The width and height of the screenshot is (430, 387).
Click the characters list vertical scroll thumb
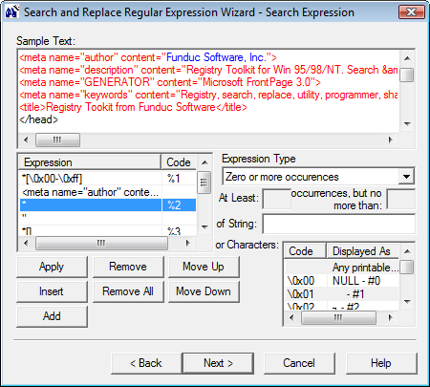[x=407, y=267]
